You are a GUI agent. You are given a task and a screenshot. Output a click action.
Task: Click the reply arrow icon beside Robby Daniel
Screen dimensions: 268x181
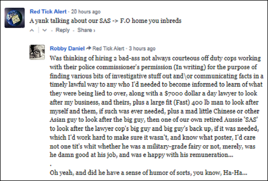[89, 49]
